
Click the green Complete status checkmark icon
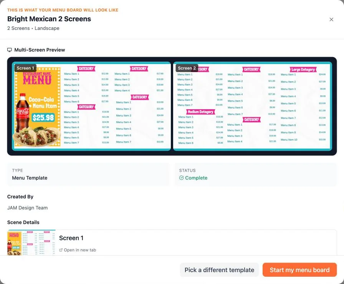(x=182, y=178)
